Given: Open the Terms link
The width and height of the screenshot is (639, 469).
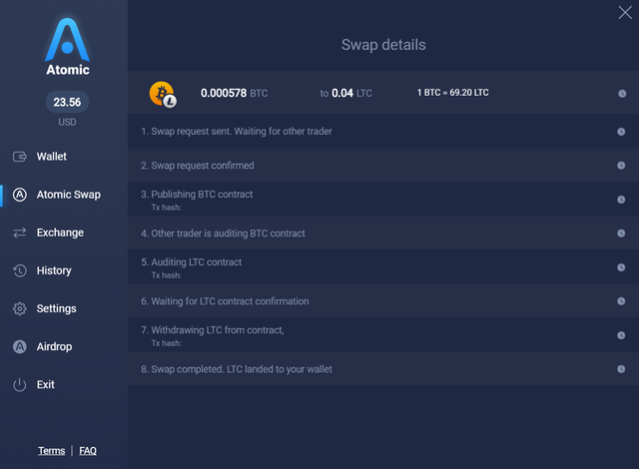Looking at the screenshot, I should 52,451.
